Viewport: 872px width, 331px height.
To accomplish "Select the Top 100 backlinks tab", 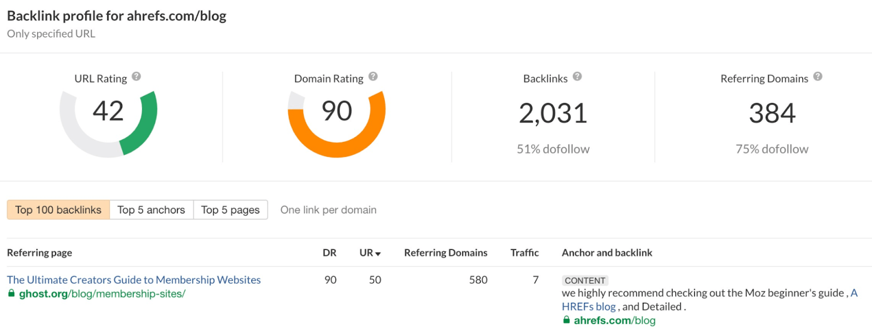I will [x=58, y=210].
